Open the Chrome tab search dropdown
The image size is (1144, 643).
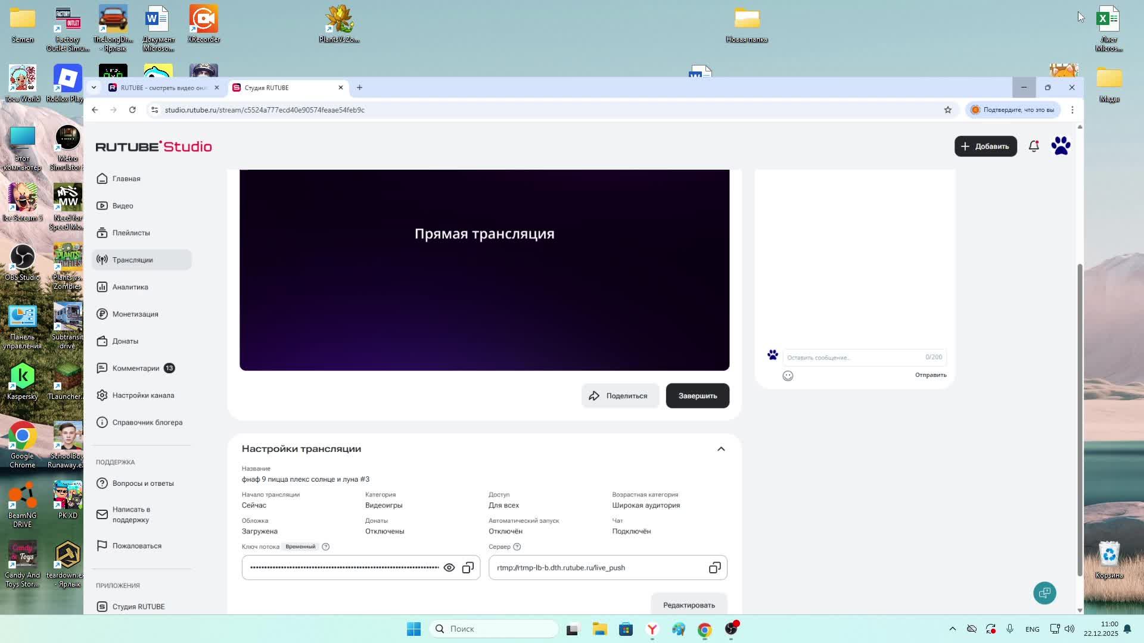(94, 88)
